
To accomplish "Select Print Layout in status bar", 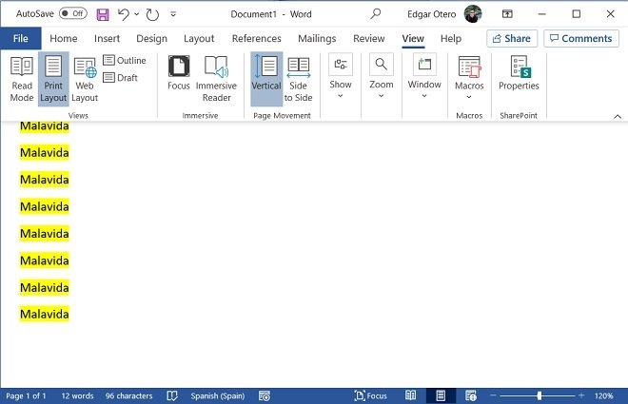I will pyautogui.click(x=441, y=396).
